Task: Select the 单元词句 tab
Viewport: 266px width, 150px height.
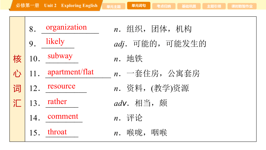Action: coord(139,6)
